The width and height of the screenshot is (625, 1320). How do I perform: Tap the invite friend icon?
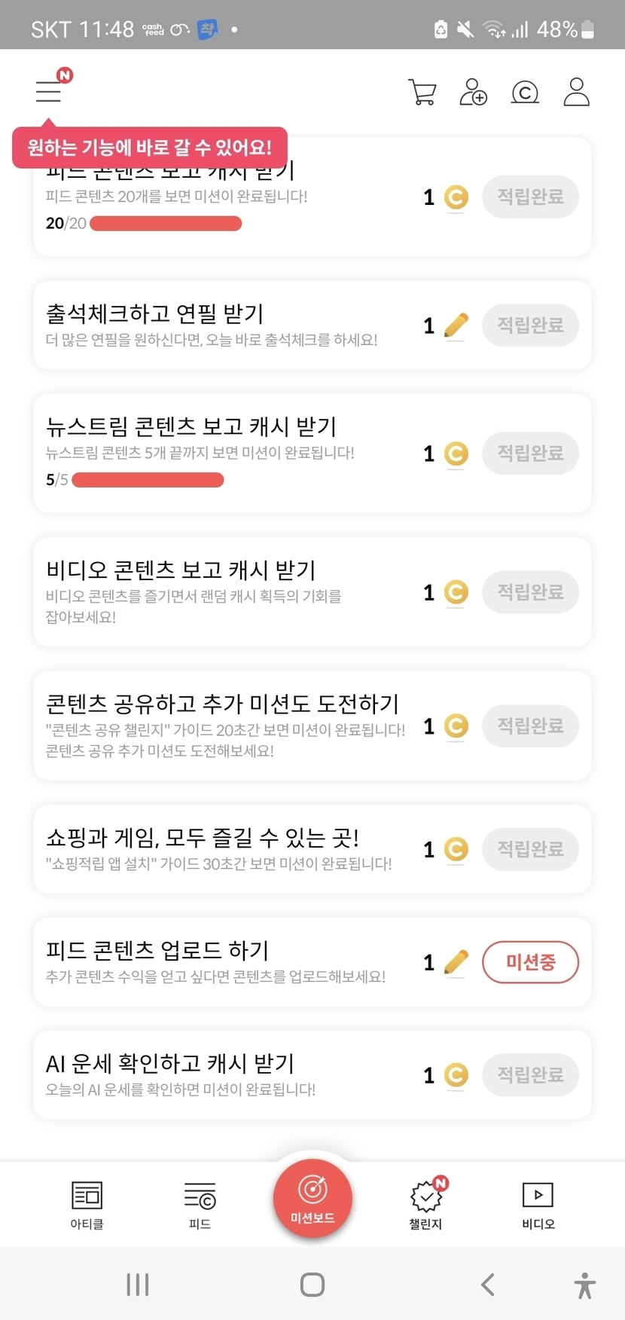point(473,92)
